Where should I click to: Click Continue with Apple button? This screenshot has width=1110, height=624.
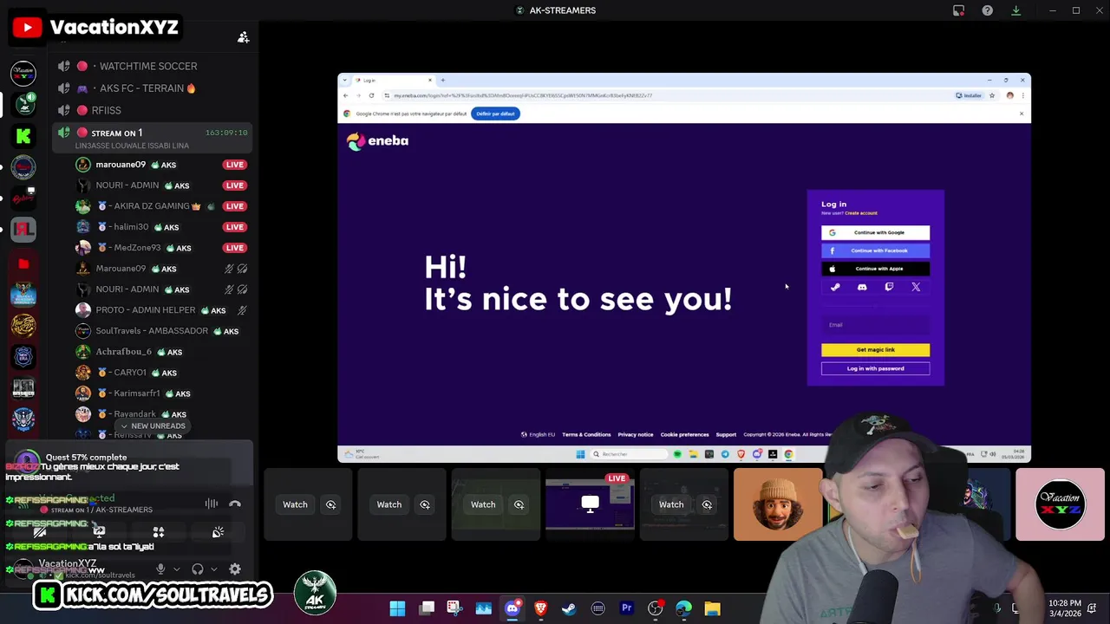click(x=875, y=269)
